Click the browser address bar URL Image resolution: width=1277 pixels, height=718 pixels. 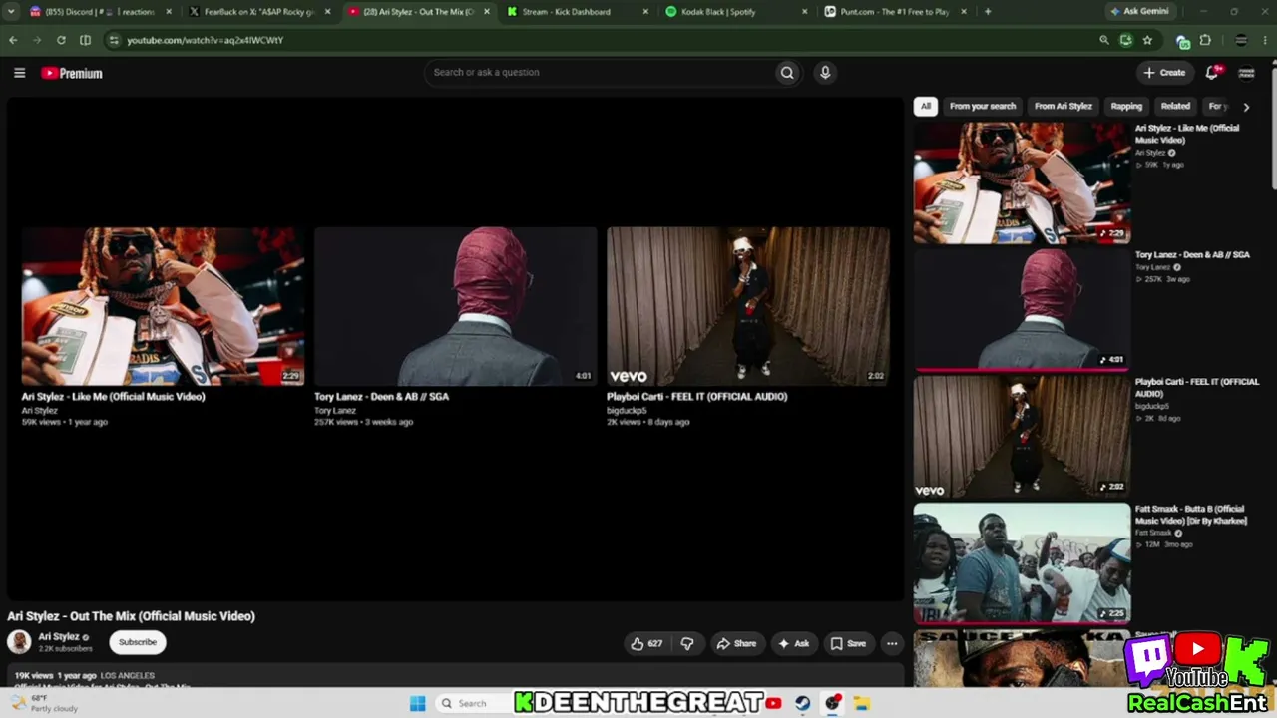[206, 40]
